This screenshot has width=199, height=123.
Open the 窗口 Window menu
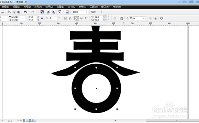click(x=105, y=7)
